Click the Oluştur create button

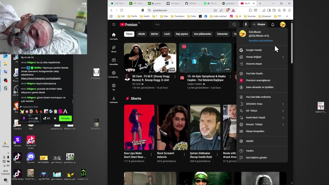coord(259,24)
